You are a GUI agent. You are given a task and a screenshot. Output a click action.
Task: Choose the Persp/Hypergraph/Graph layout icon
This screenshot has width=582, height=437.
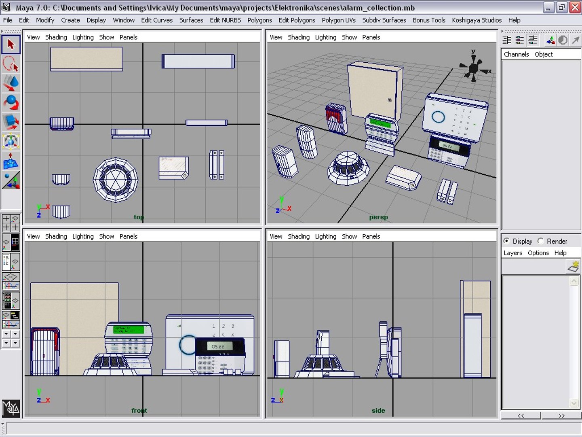[x=11, y=320]
